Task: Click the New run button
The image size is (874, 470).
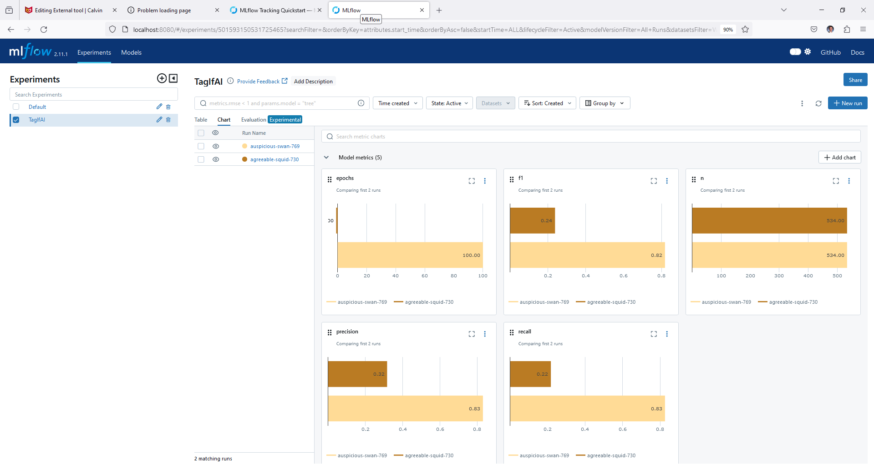Action: tap(847, 103)
